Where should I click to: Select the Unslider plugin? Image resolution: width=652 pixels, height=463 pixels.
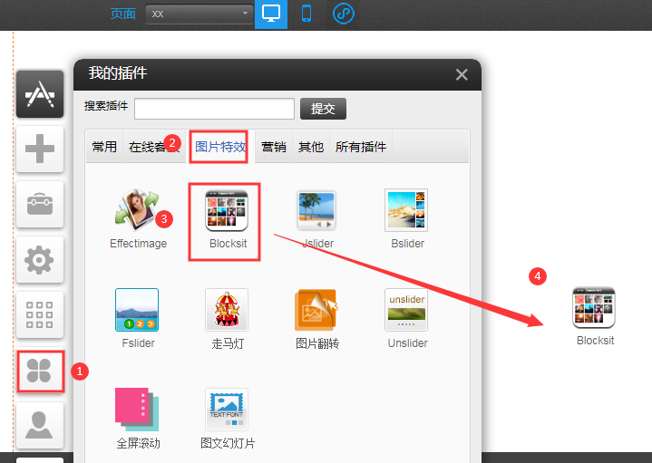(405, 311)
